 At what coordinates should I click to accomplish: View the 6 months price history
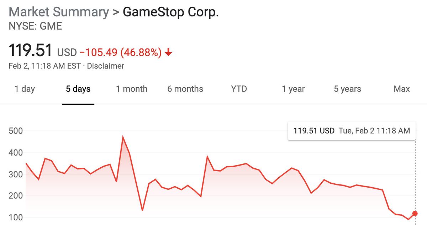[185, 89]
